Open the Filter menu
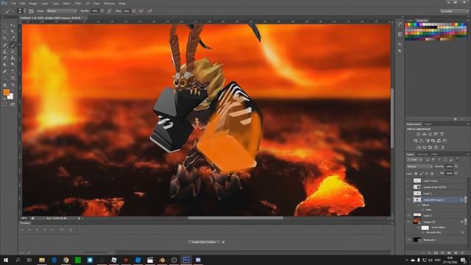 pyautogui.click(x=78, y=3)
